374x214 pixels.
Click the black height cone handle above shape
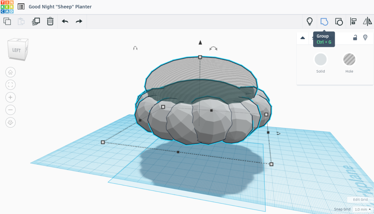(200, 42)
